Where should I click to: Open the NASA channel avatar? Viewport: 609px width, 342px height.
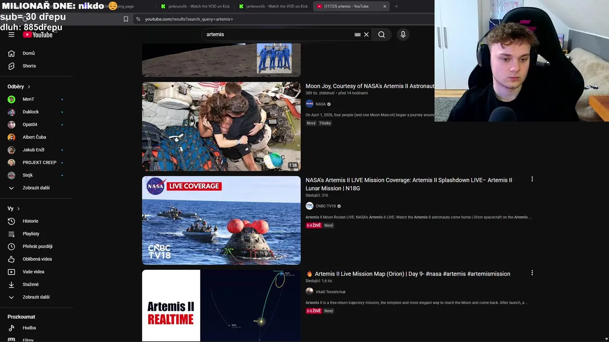309,104
